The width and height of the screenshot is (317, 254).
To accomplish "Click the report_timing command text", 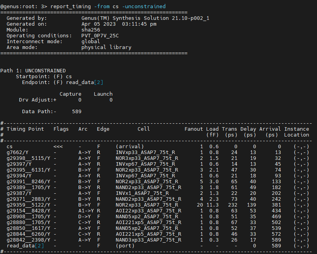I will pyautogui.click(x=71, y=7).
